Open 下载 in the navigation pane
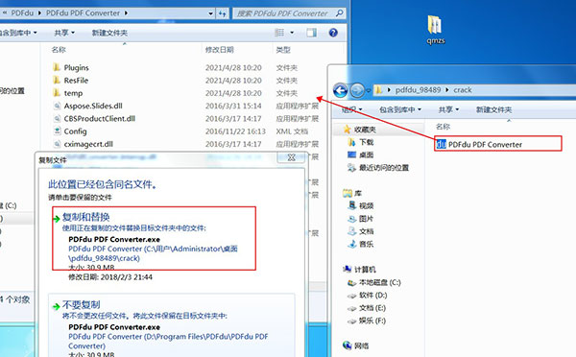The height and width of the screenshot is (357, 576). pos(360,142)
